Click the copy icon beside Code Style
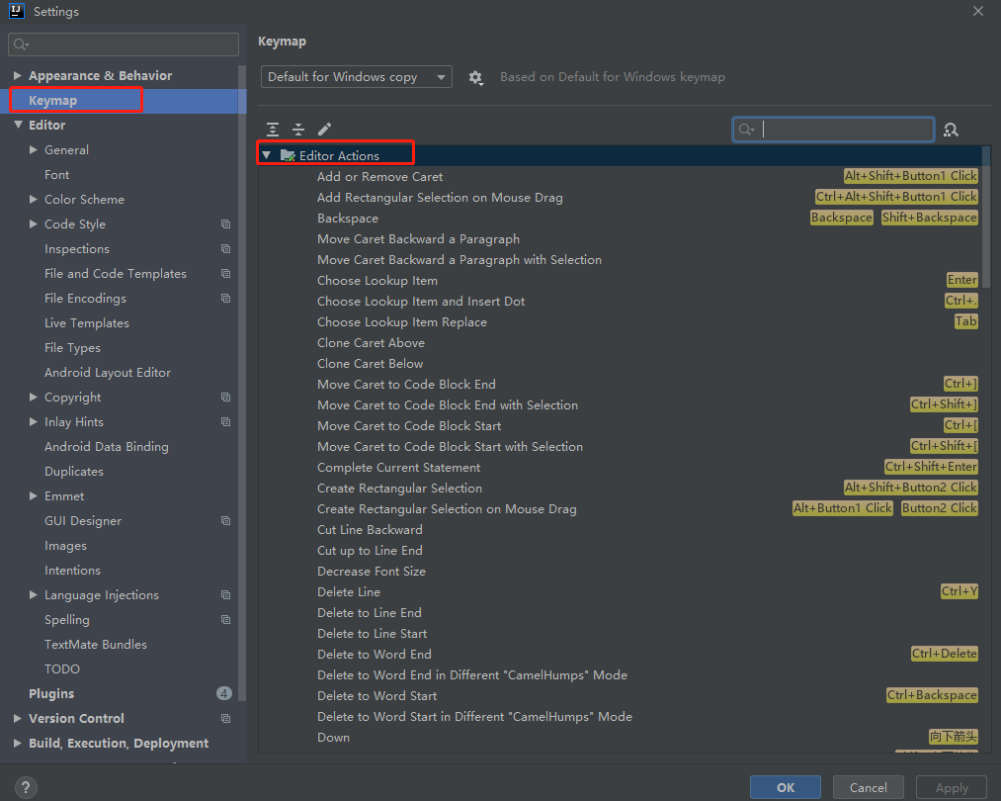 point(225,224)
